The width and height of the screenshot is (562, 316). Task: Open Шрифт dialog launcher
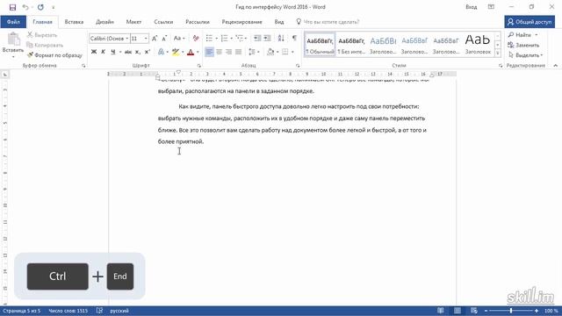coord(199,66)
